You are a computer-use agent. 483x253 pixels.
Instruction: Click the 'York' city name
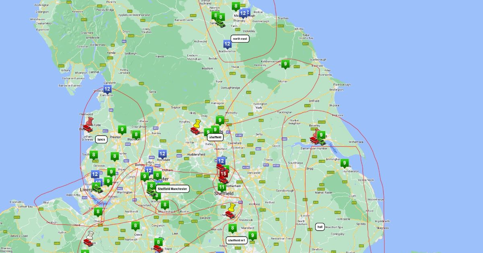pos(259,108)
